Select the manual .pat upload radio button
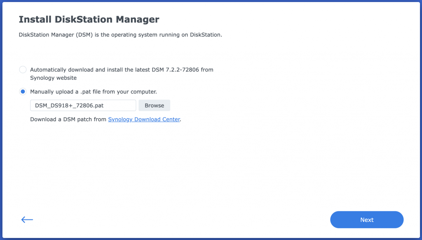422x240 pixels. 23,92
